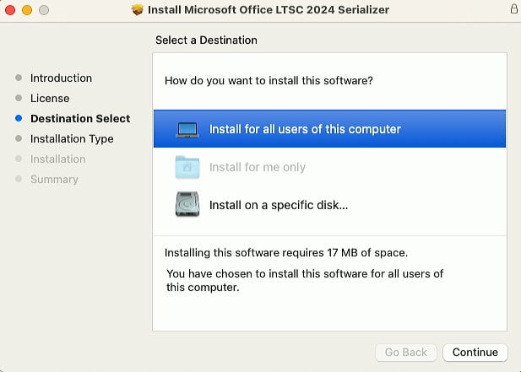Open the Introduction step in sidebar
This screenshot has height=372, width=521.
coord(61,78)
